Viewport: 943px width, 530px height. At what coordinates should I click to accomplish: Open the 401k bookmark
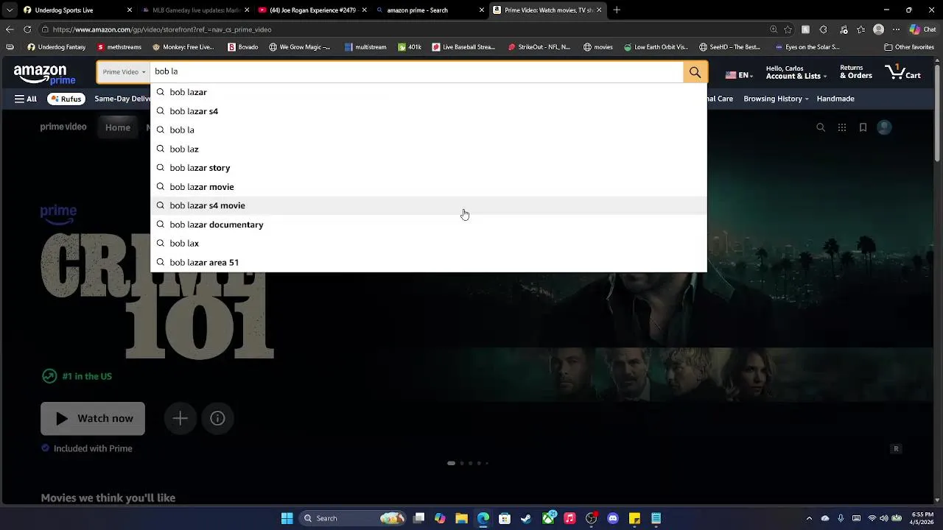click(x=410, y=47)
